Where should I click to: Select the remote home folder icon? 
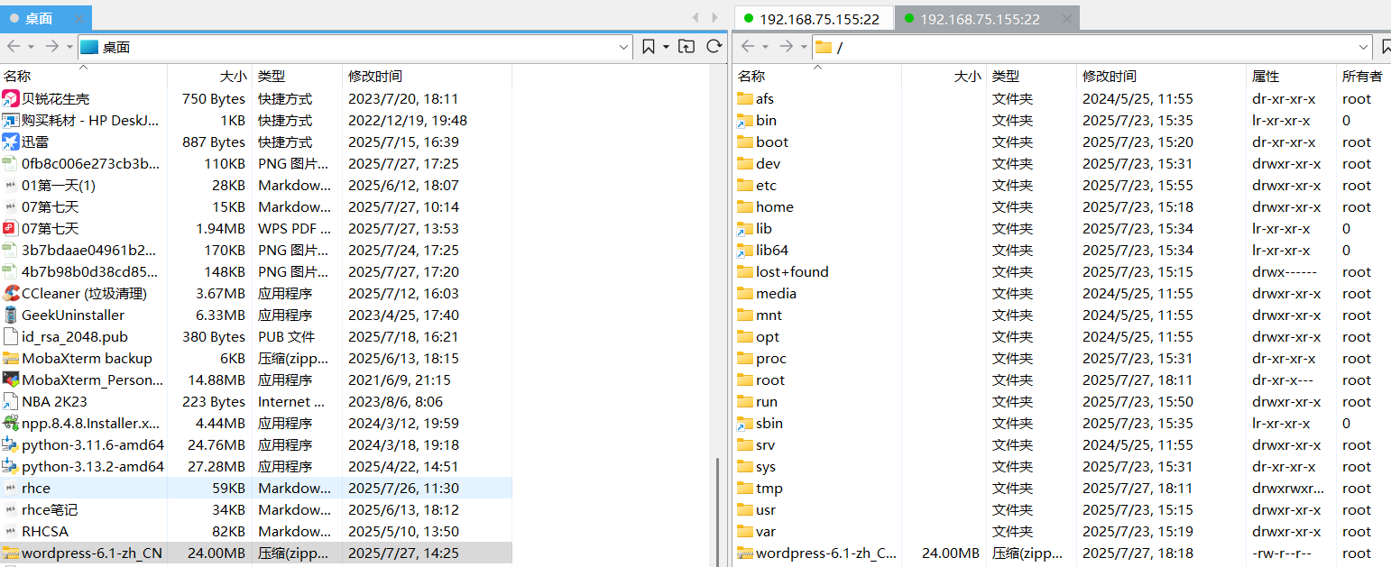745,206
